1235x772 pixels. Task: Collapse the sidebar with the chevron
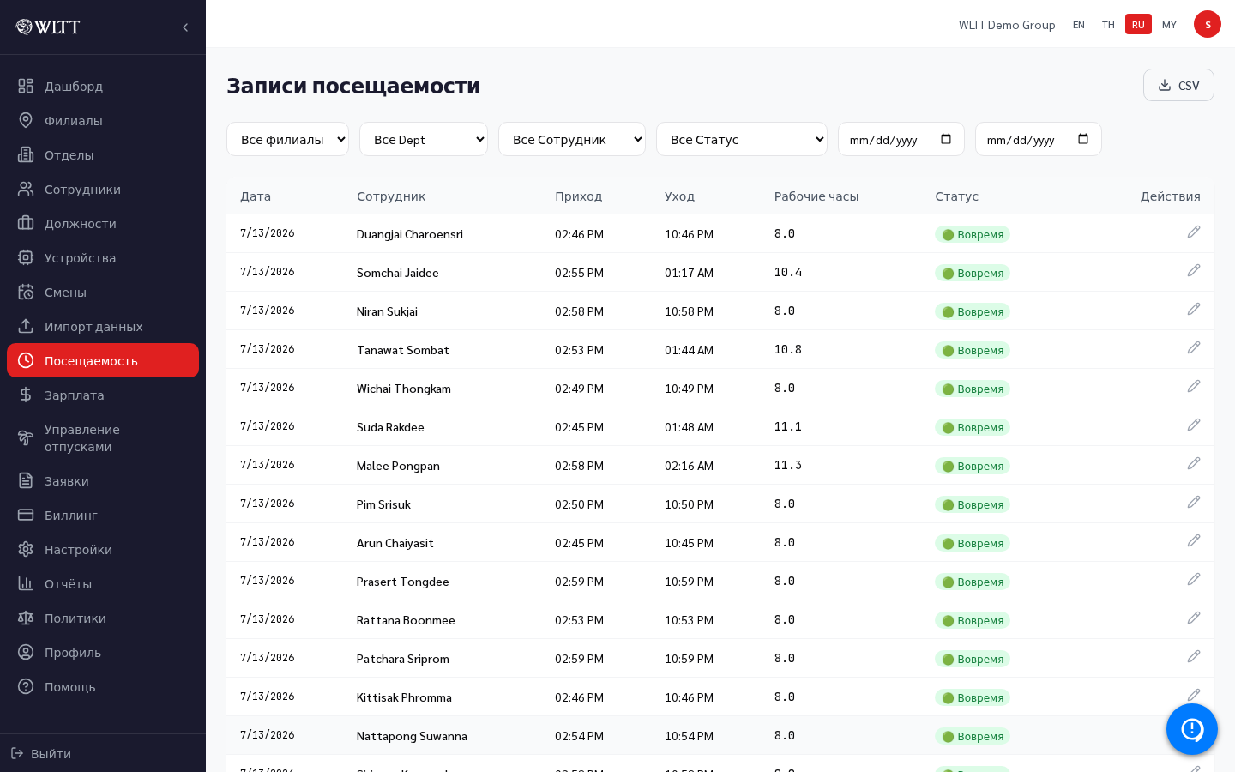pyautogui.click(x=185, y=27)
